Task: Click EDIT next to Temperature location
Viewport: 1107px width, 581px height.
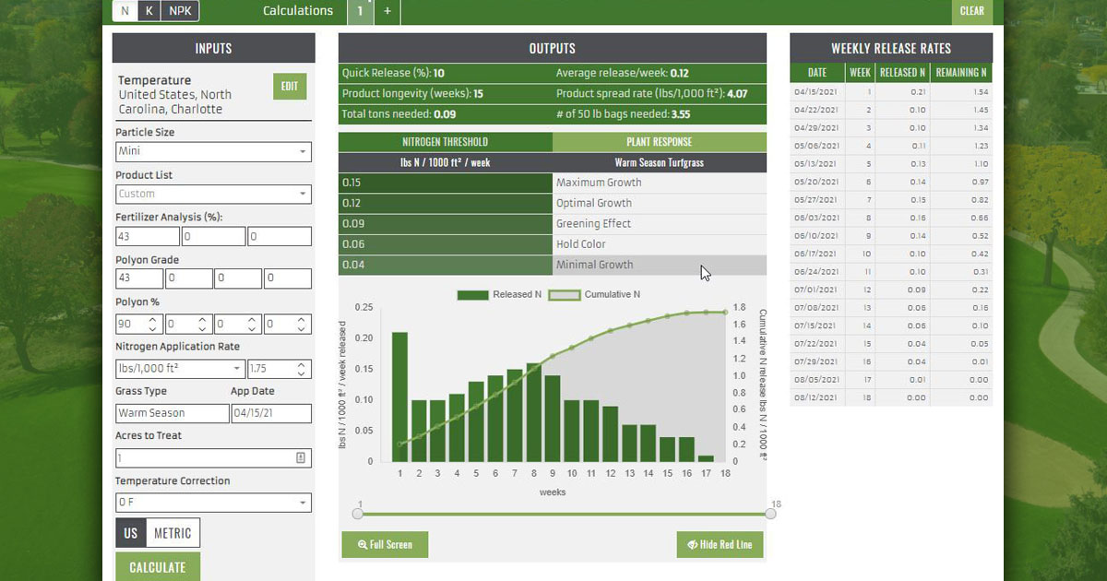Action: click(x=291, y=85)
